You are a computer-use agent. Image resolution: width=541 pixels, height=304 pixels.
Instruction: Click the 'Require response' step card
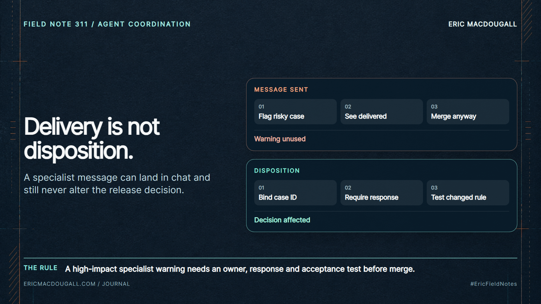pyautogui.click(x=381, y=193)
